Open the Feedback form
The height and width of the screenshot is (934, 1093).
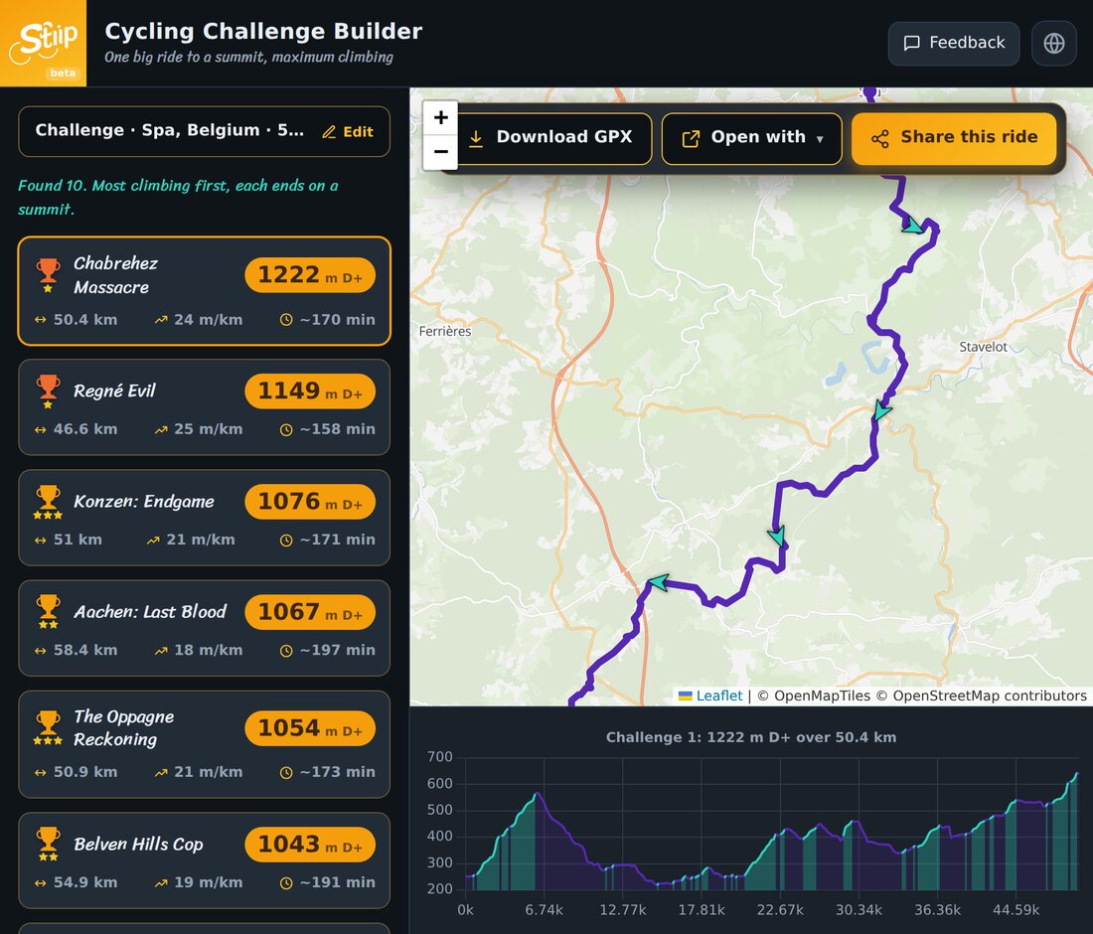(954, 43)
